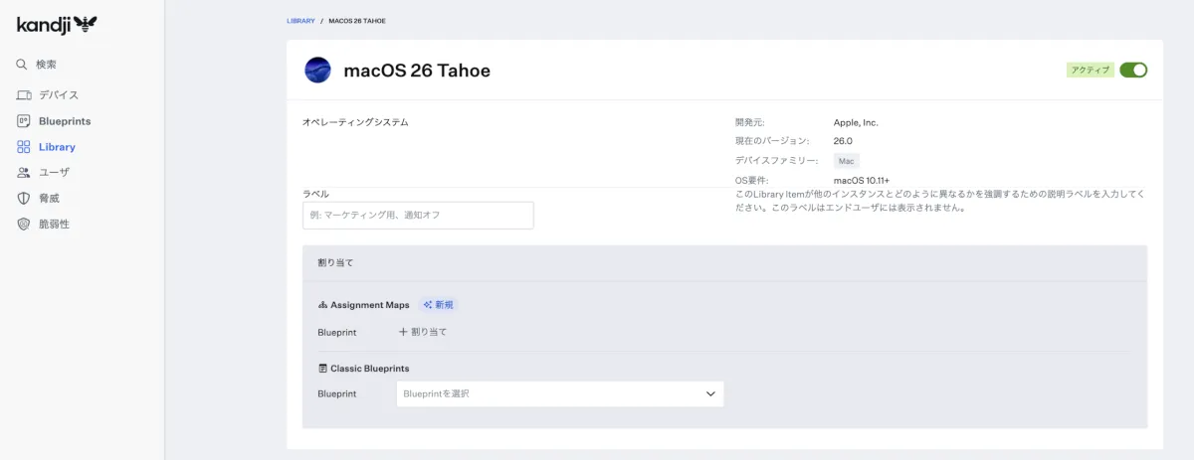Image resolution: width=1194 pixels, height=460 pixels.
Task: Click the 脅威 shield icon
Action: click(x=24, y=198)
